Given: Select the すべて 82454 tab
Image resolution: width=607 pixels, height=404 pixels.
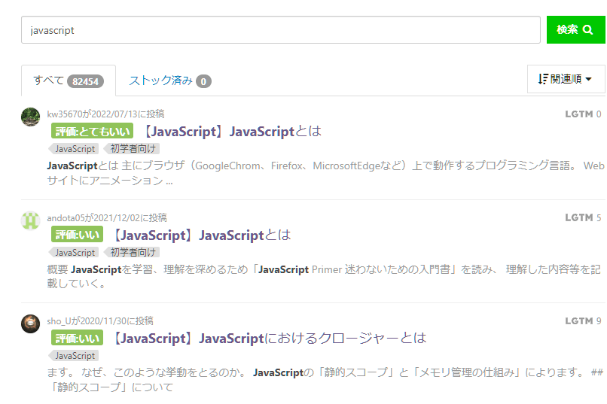Looking at the screenshot, I should click(x=69, y=80).
